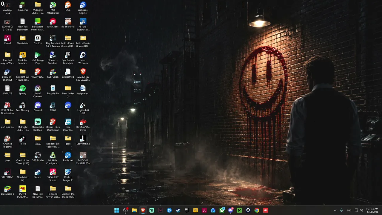Select the New folder (2) desktop folder
Screen dimensions: 382x215
68,92
